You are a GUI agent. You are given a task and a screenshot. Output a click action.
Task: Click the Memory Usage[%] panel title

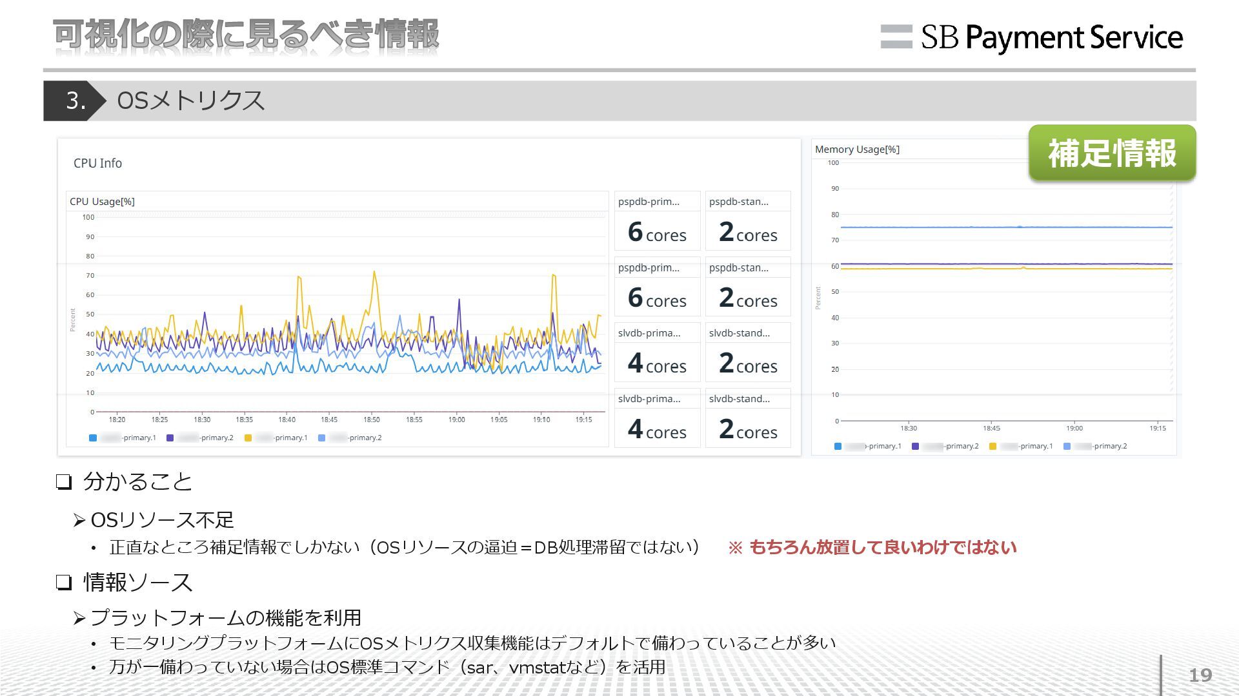[x=857, y=150]
